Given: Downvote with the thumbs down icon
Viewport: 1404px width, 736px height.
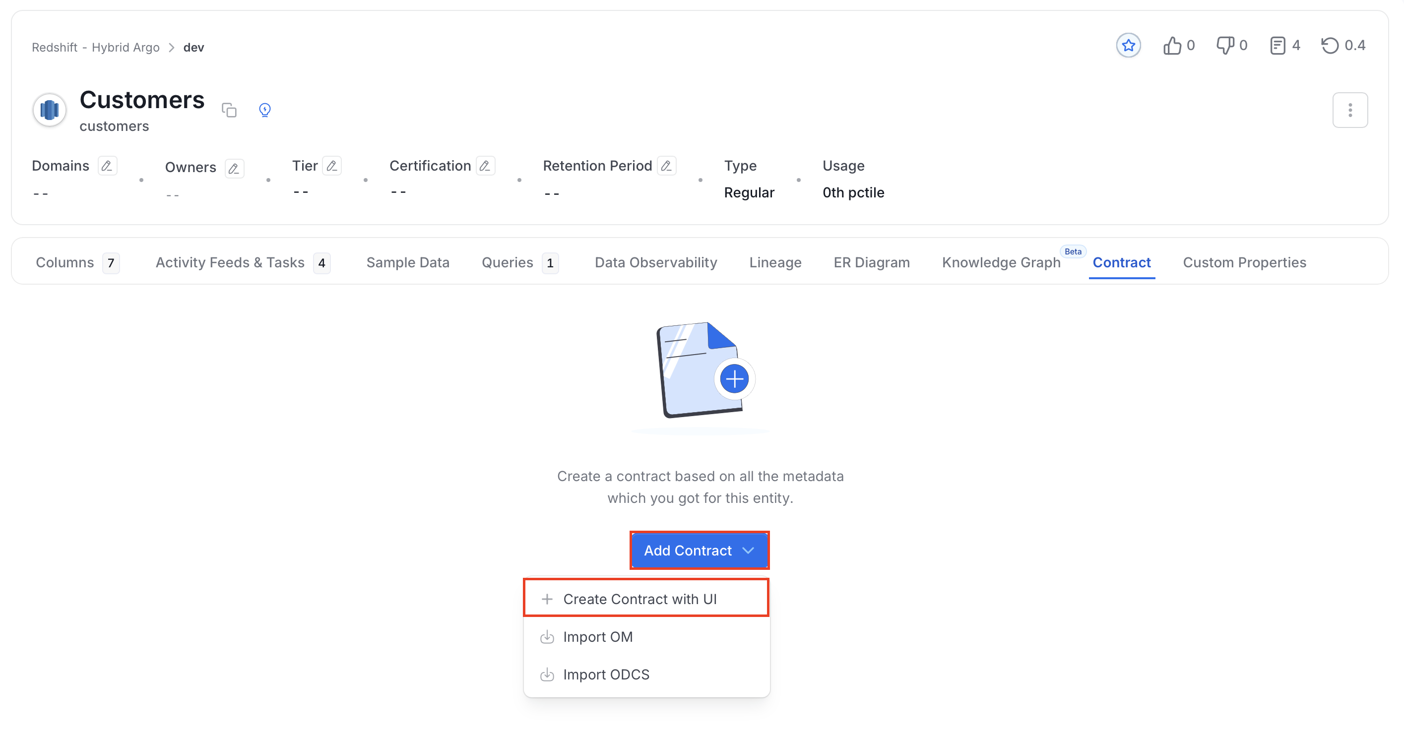Looking at the screenshot, I should coord(1225,45).
